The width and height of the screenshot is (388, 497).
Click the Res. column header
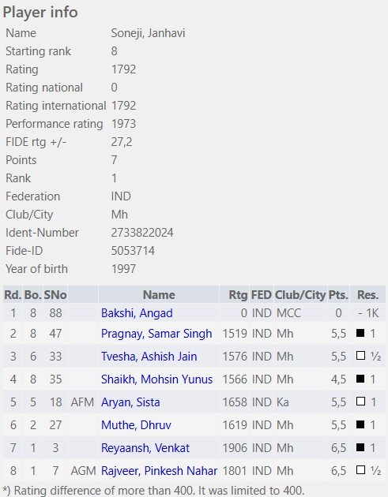click(x=367, y=295)
